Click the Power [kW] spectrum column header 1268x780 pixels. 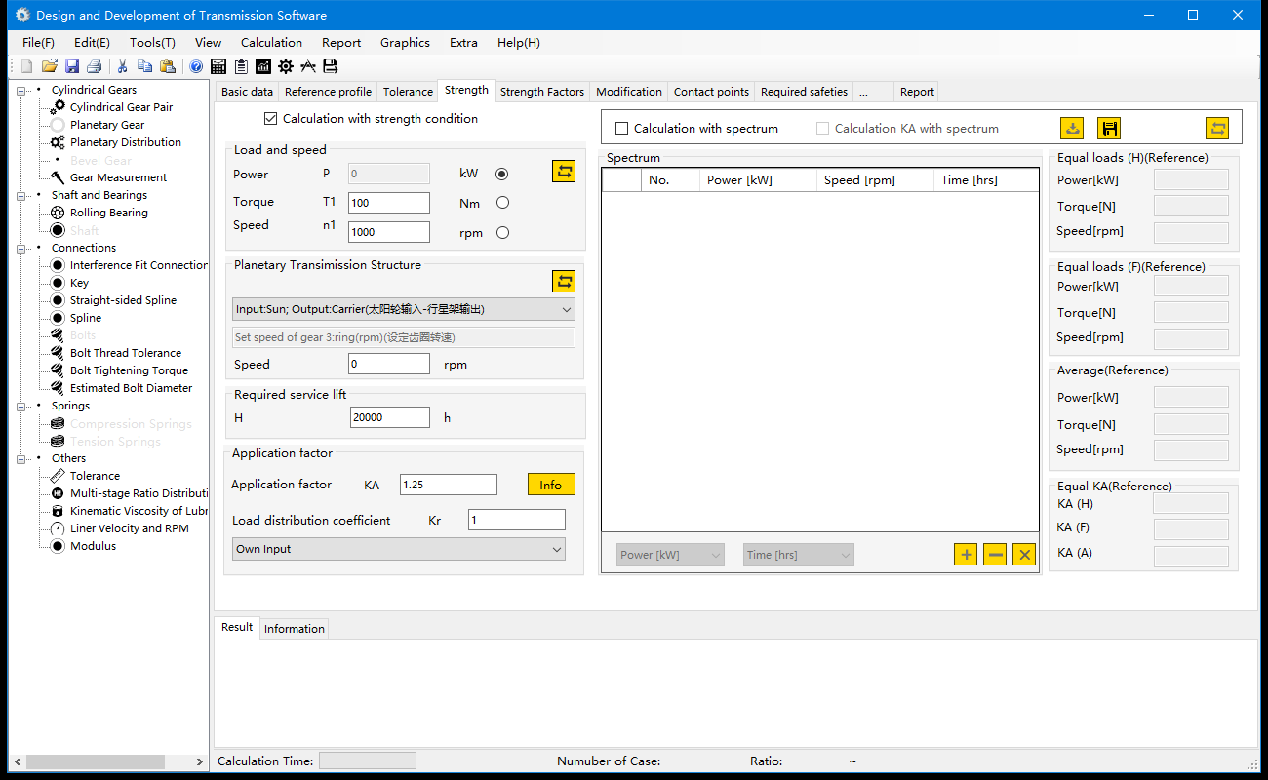758,180
